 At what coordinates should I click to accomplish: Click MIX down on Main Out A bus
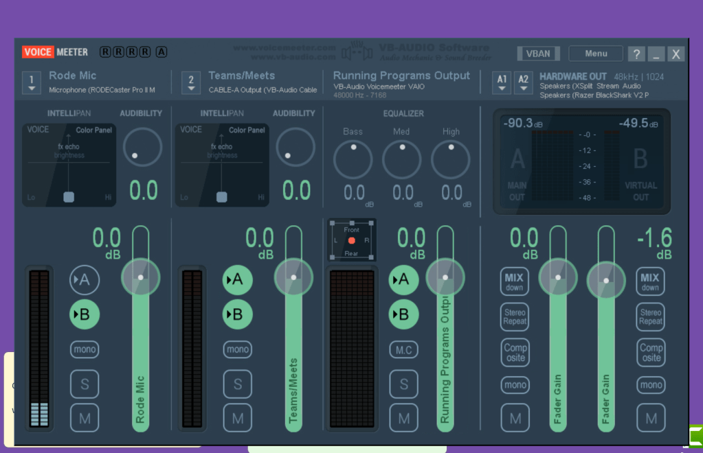(x=514, y=281)
